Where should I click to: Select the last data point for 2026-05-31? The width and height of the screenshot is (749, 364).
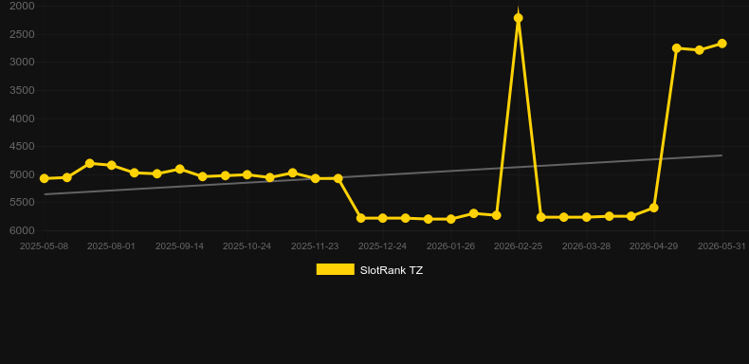[722, 44]
